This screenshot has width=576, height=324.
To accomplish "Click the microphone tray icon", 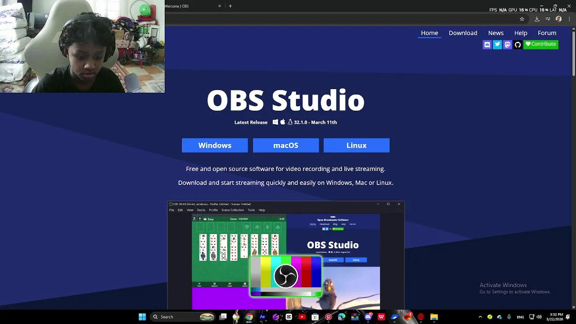I will tap(509, 317).
